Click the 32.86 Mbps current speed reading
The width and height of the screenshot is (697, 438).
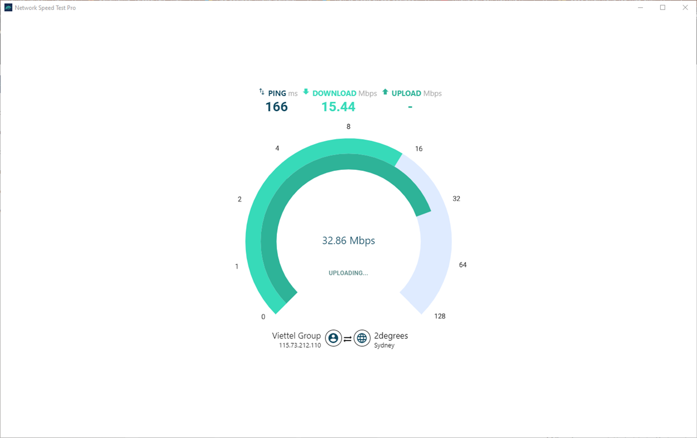[x=348, y=240]
